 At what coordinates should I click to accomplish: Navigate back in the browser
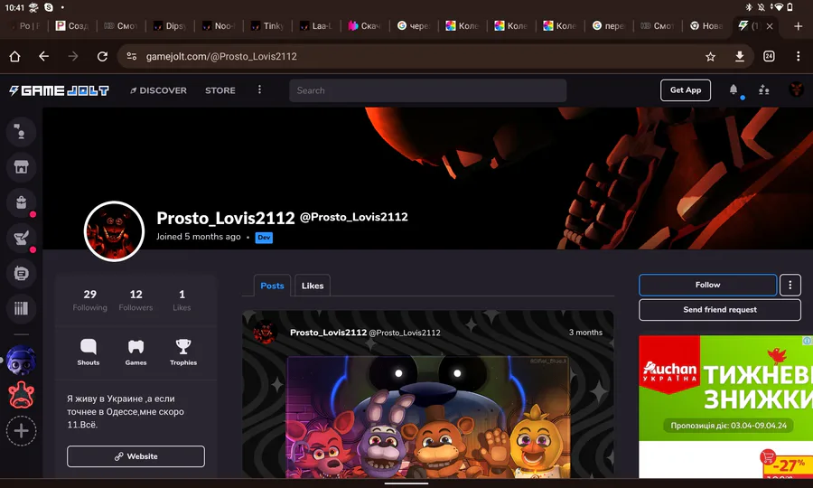click(44, 57)
